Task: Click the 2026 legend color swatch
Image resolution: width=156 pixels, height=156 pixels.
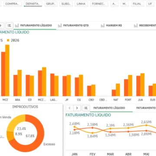Action: 8,40
